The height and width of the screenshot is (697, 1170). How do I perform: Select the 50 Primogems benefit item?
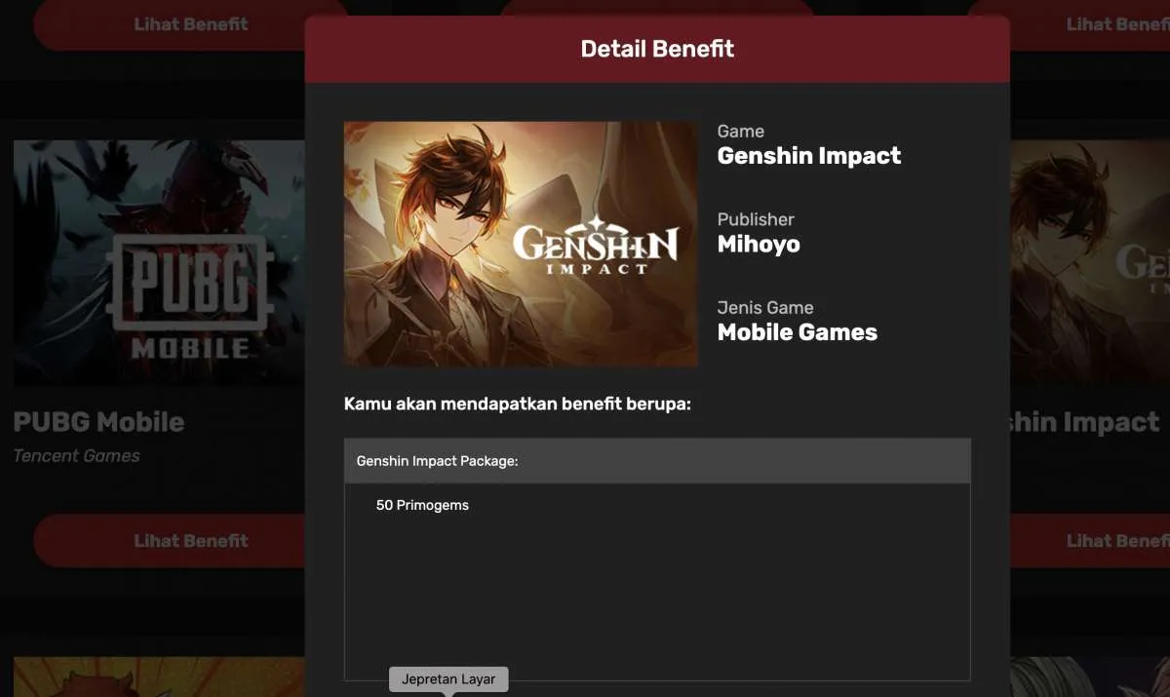coord(422,505)
